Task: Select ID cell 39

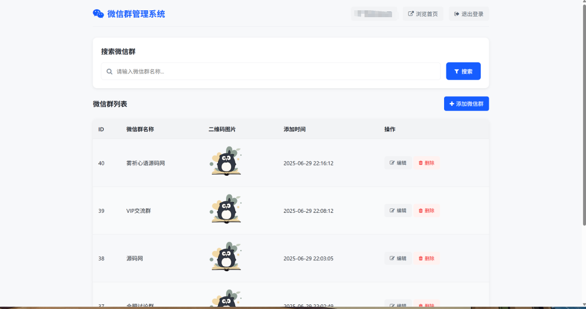Action: [101, 211]
